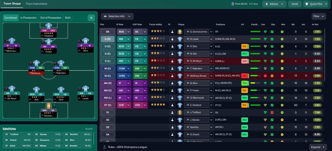This screenshot has height=151, width=332.
Task: Toggle sharpness checkbox for Savinho
Action: point(272,127)
